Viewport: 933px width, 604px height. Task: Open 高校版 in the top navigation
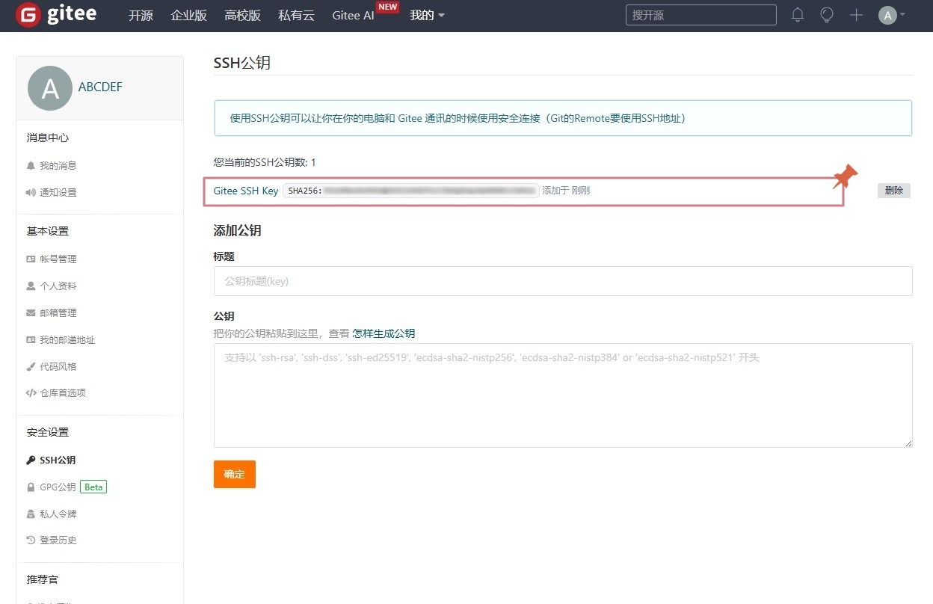pyautogui.click(x=242, y=15)
